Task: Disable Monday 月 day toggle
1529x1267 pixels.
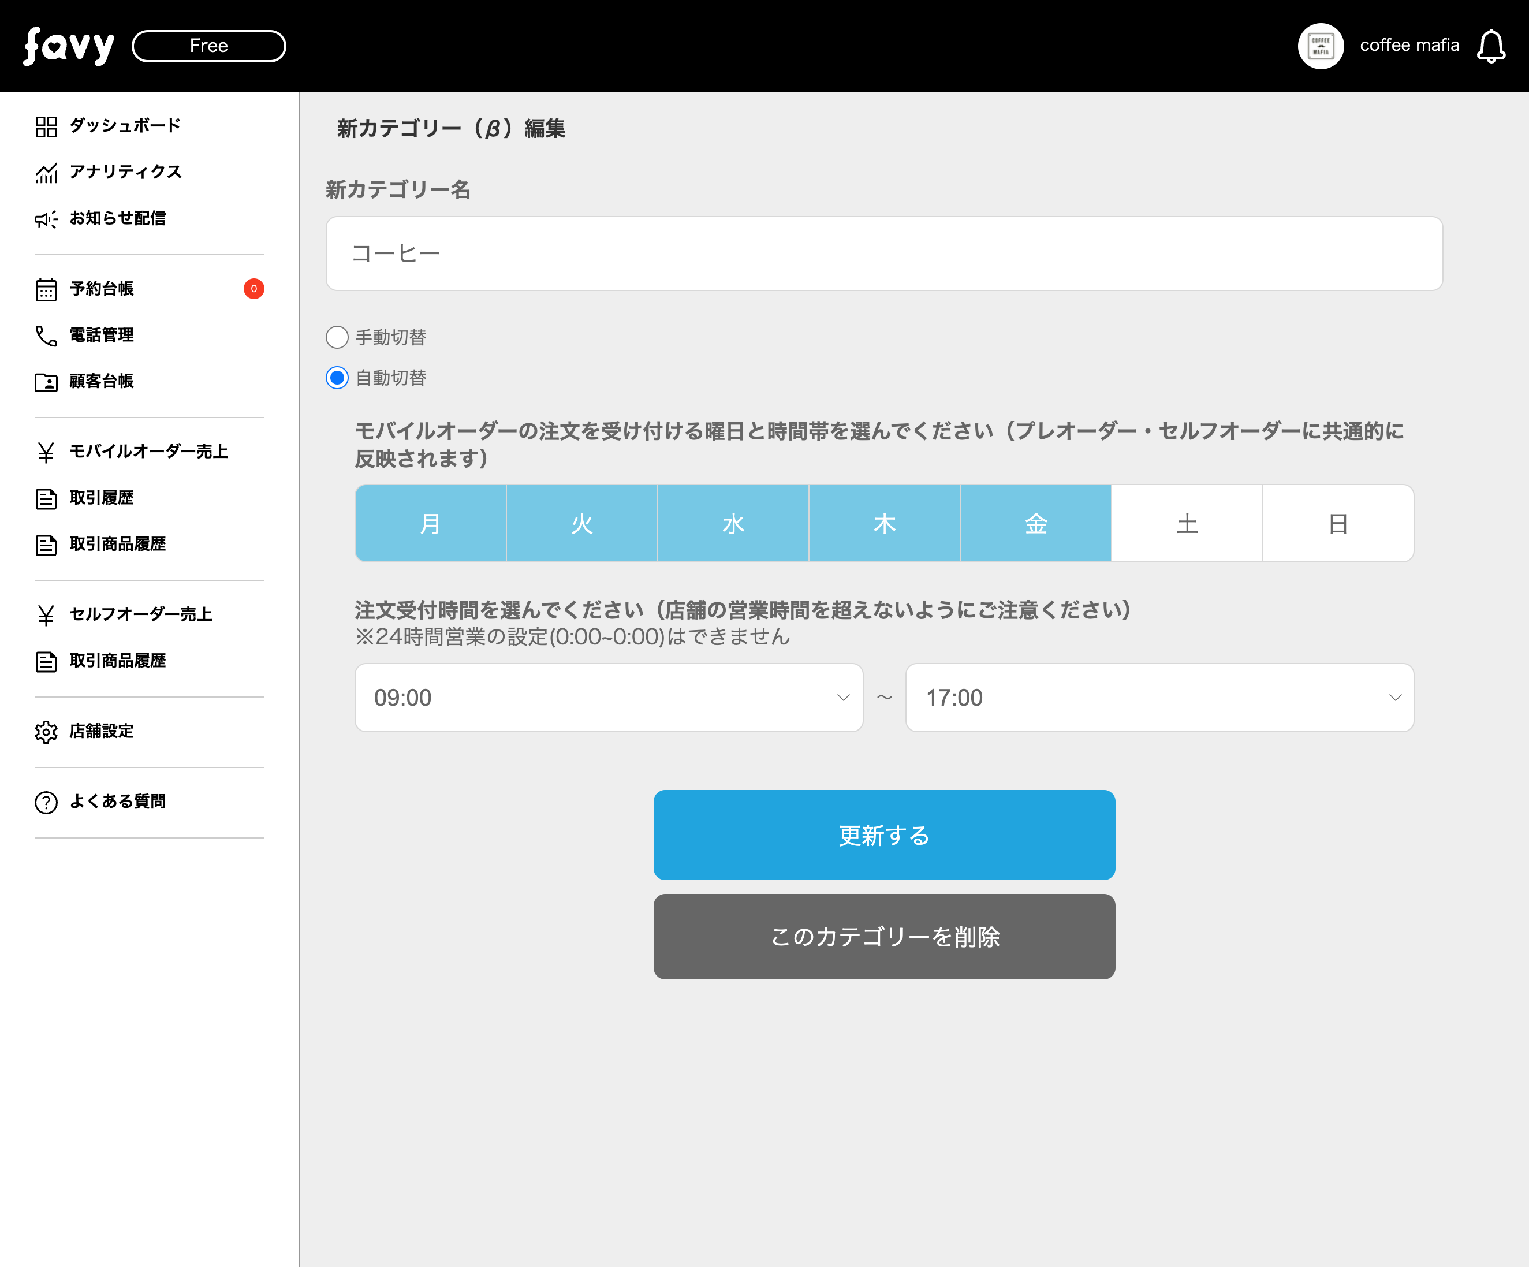Action: (430, 524)
